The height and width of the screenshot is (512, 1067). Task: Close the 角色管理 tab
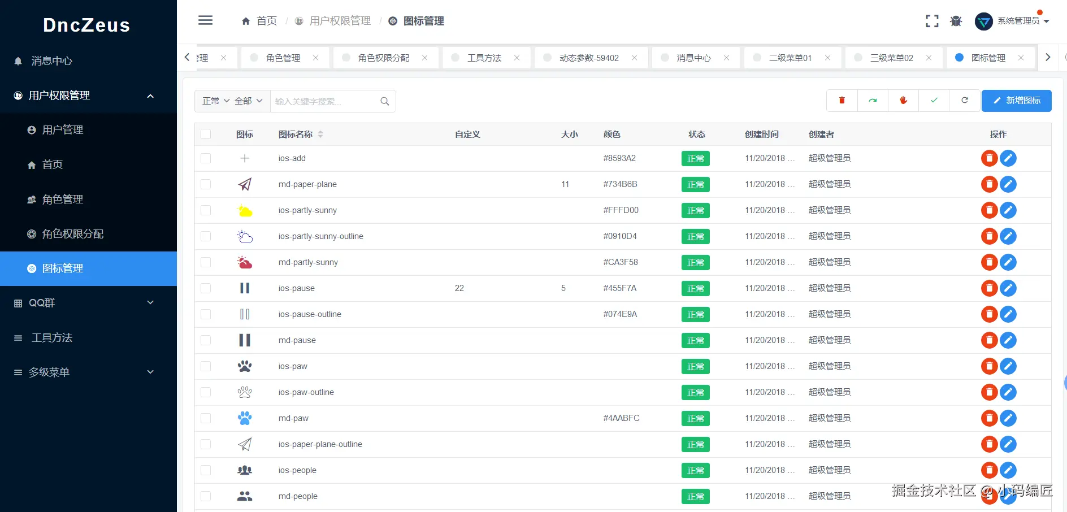pos(315,58)
